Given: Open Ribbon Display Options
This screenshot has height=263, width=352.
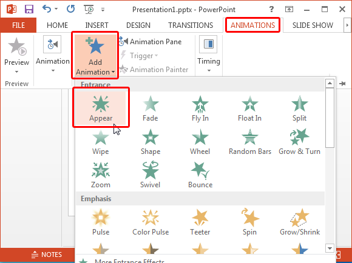Looking at the screenshot, I should tap(289, 9).
